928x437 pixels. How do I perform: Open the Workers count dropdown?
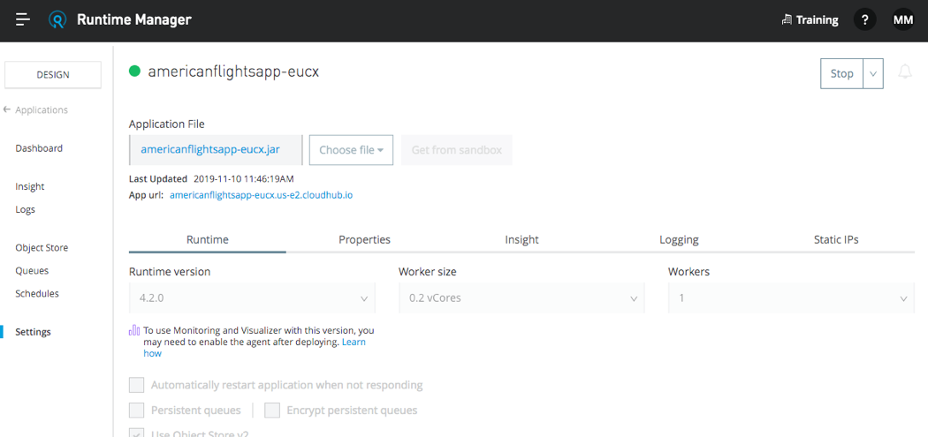tap(791, 298)
